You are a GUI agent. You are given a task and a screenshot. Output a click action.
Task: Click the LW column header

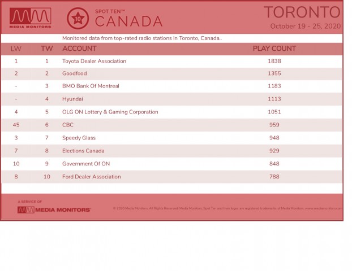16,49
